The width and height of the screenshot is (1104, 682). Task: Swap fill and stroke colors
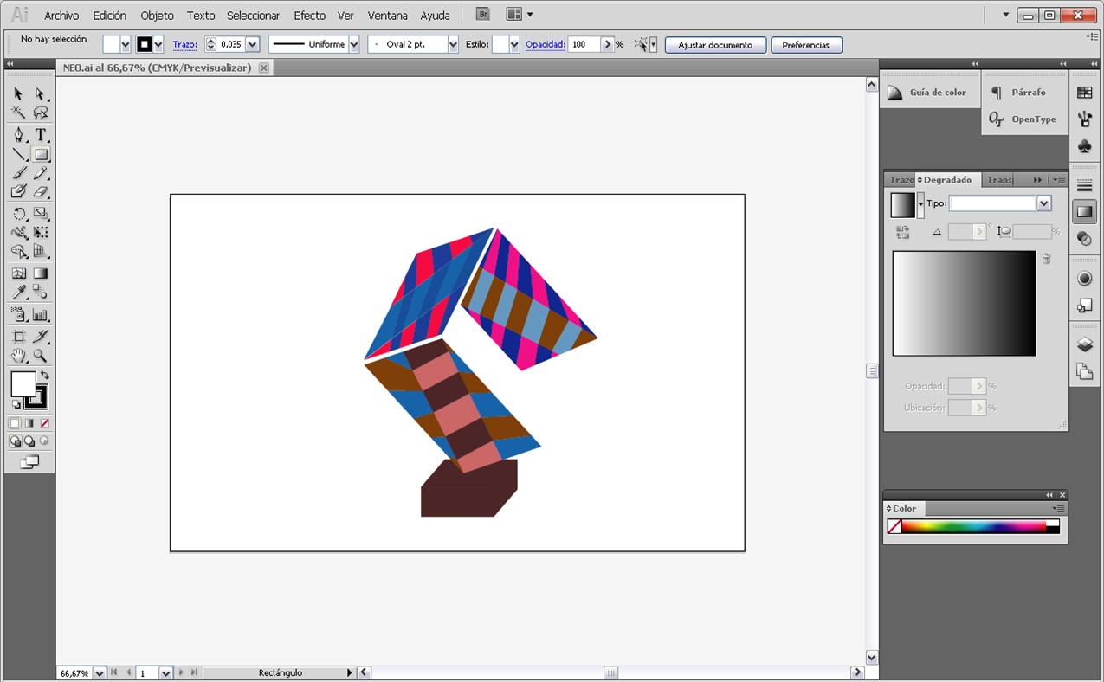[44, 375]
